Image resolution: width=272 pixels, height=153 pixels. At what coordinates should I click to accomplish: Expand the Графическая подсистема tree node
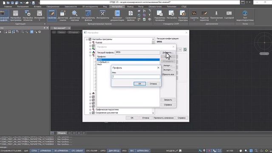tap(90, 110)
